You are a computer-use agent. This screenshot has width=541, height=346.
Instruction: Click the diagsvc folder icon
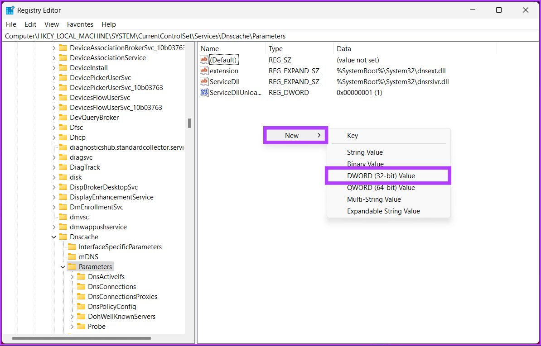63,157
